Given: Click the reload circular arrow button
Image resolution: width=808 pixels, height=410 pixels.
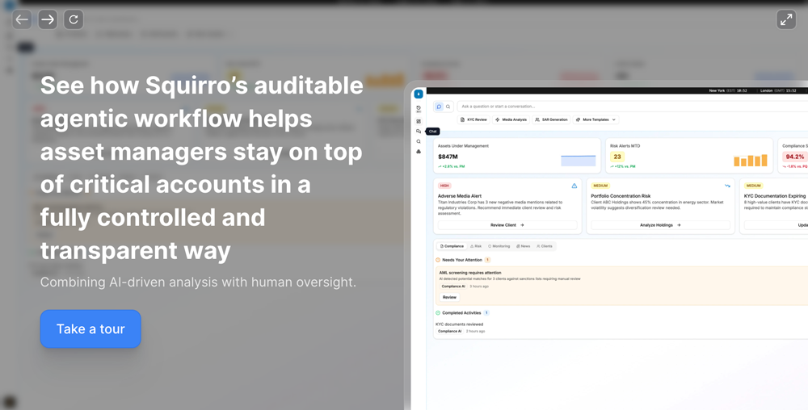Looking at the screenshot, I should tap(74, 19).
